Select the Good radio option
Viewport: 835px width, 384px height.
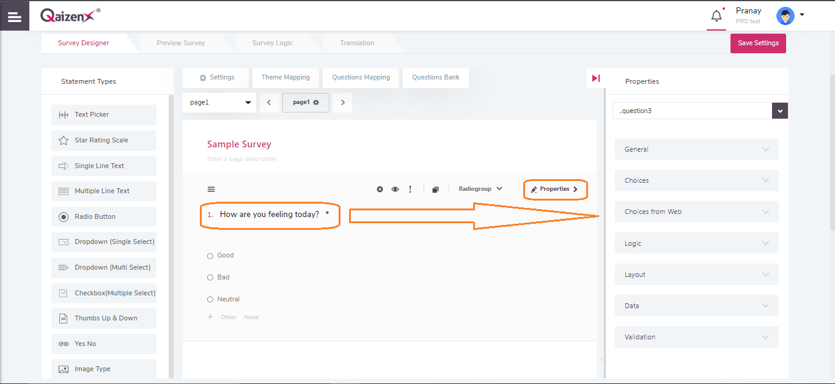coord(210,256)
